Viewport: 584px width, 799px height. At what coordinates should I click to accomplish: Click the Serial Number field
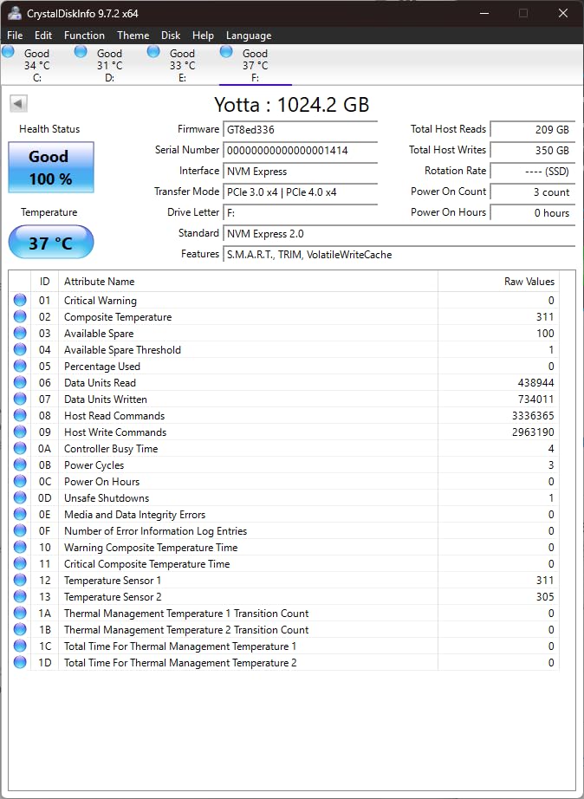click(x=300, y=150)
